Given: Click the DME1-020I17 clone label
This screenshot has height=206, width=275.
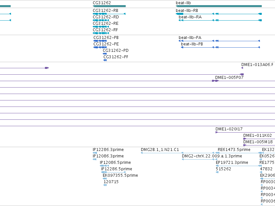Looking at the screenshot, I should (x=229, y=129).
